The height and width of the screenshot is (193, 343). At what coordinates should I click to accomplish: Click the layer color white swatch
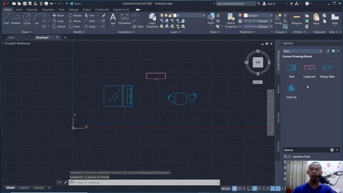(x=175, y=16)
